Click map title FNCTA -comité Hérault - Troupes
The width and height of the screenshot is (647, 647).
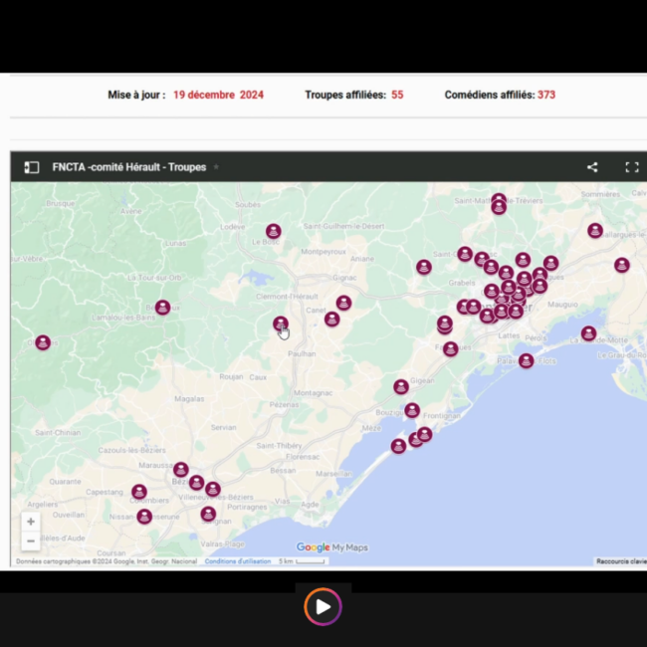click(129, 167)
